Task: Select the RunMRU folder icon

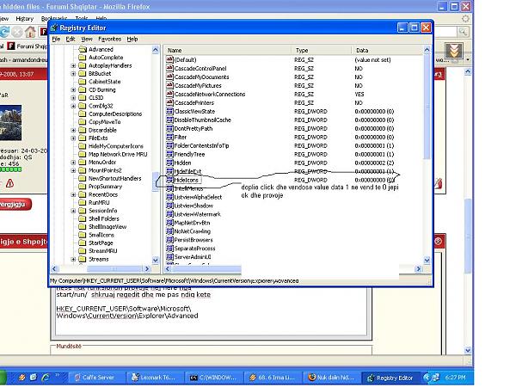Action: pyautogui.click(x=83, y=203)
